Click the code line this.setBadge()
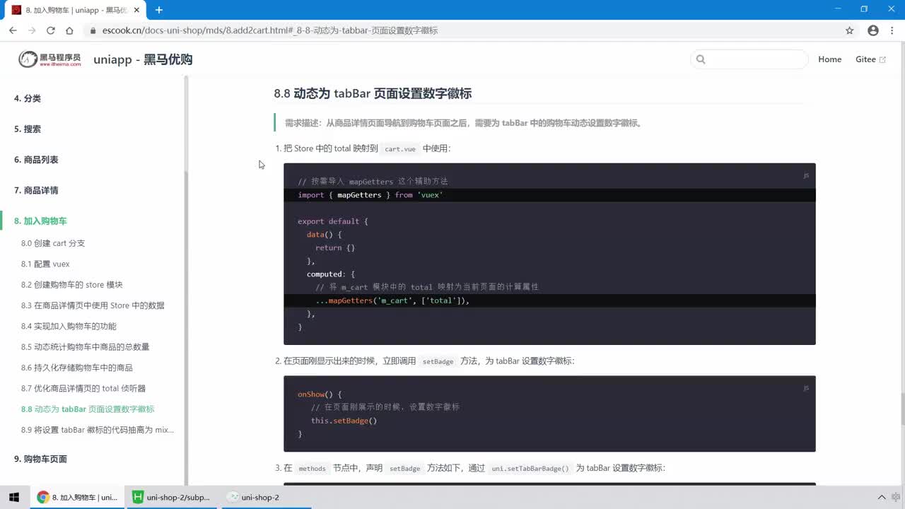The height and width of the screenshot is (509, 905). tap(344, 421)
